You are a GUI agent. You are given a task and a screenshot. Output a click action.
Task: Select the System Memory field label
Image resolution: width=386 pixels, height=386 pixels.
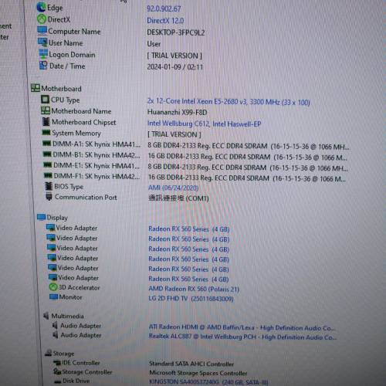pyautogui.click(x=76, y=133)
